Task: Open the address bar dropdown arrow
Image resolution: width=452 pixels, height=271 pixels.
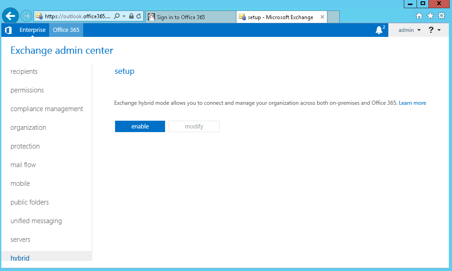Action: [124, 16]
